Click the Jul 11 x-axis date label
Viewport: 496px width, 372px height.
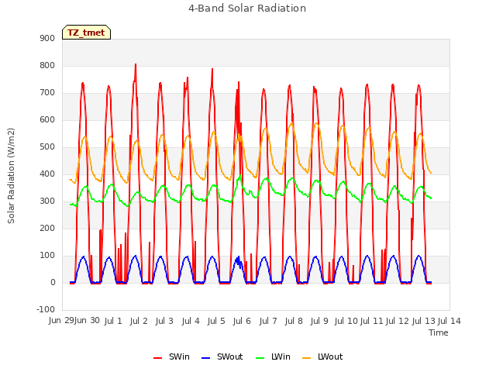point(372,321)
